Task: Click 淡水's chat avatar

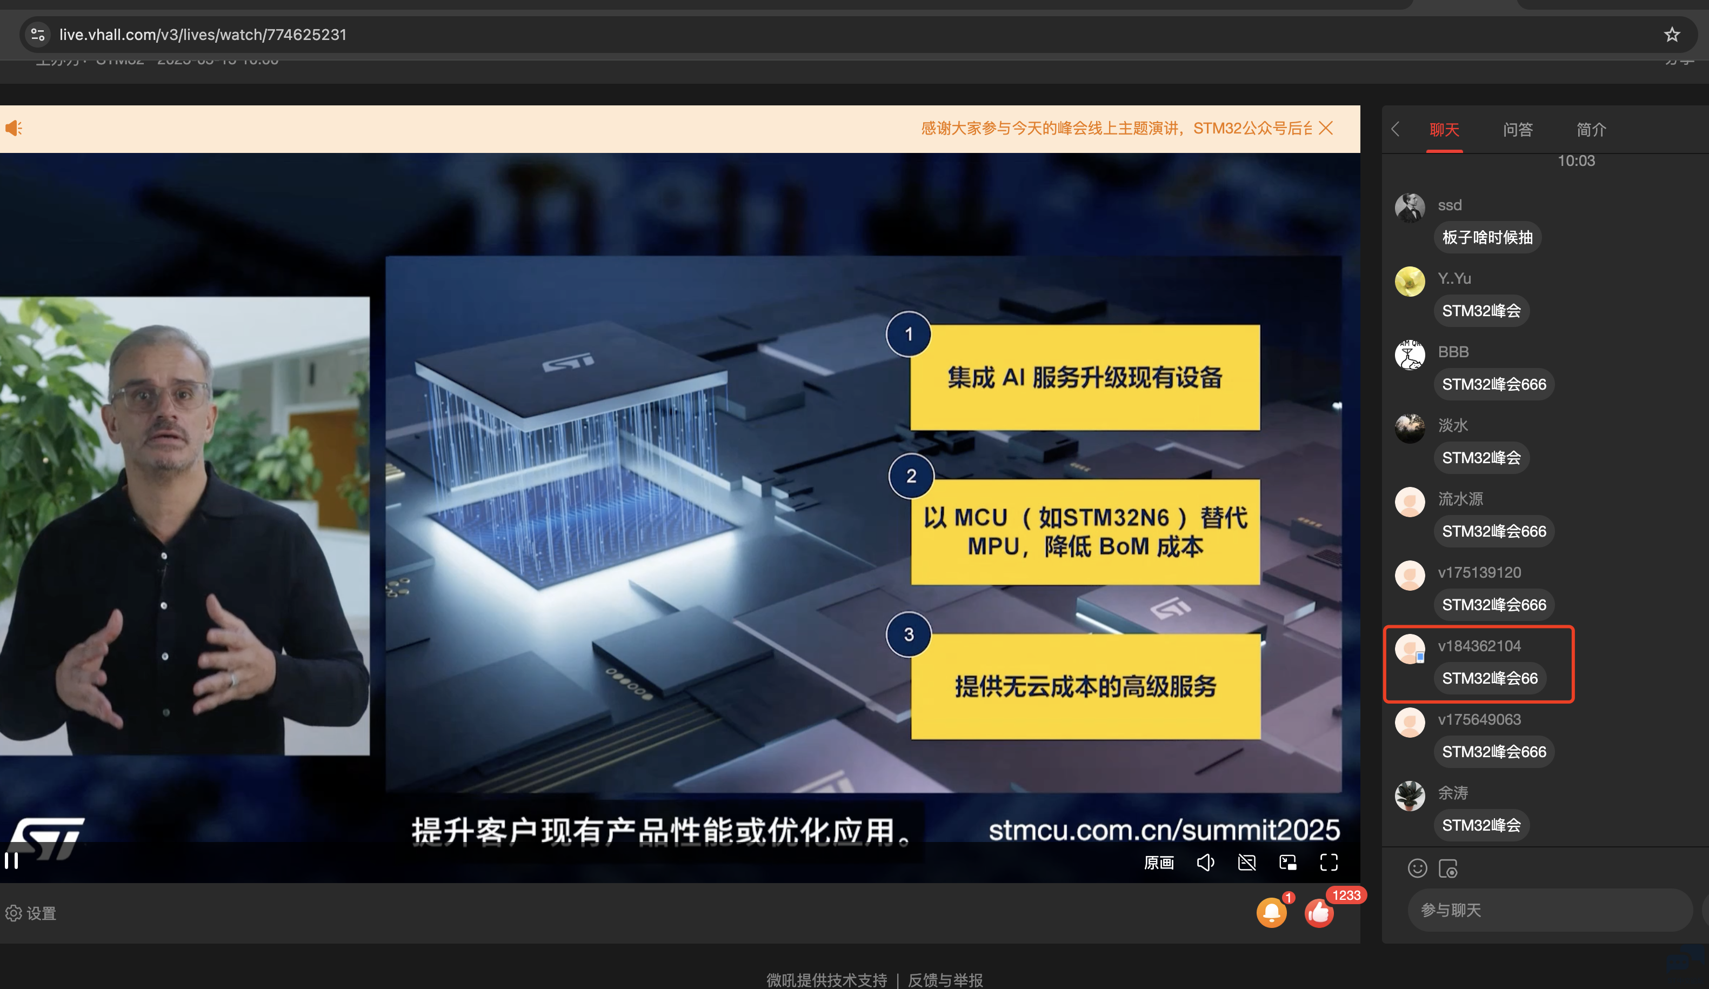Action: 1410,428
